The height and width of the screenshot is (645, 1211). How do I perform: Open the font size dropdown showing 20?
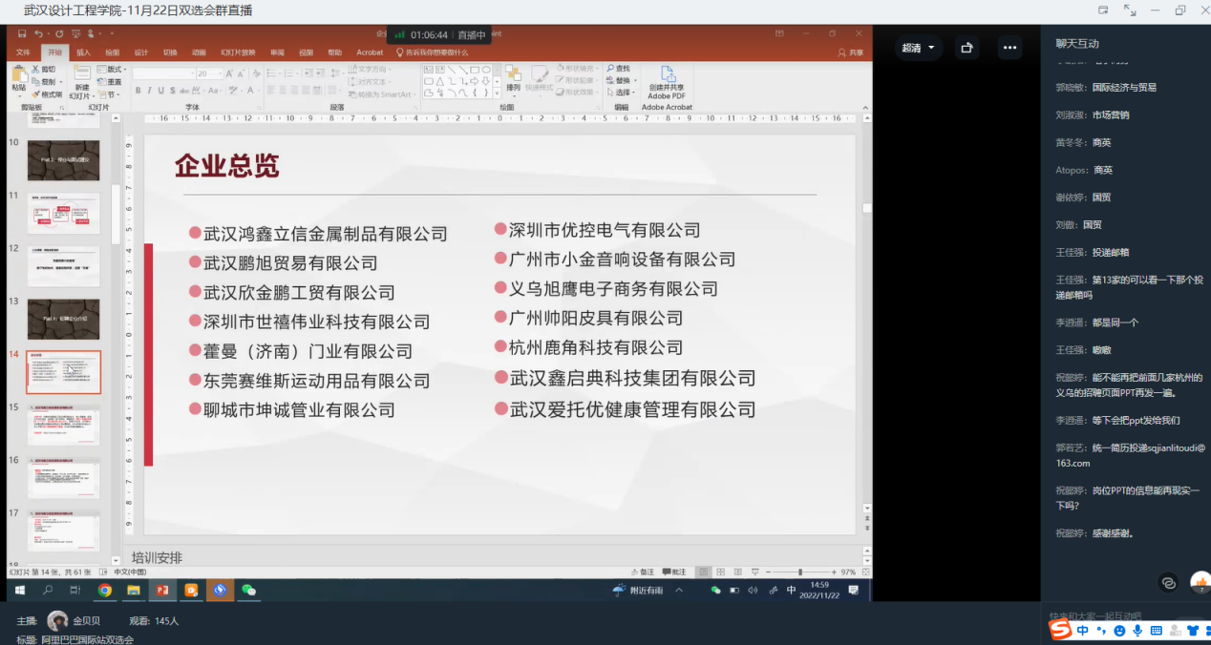(209, 73)
